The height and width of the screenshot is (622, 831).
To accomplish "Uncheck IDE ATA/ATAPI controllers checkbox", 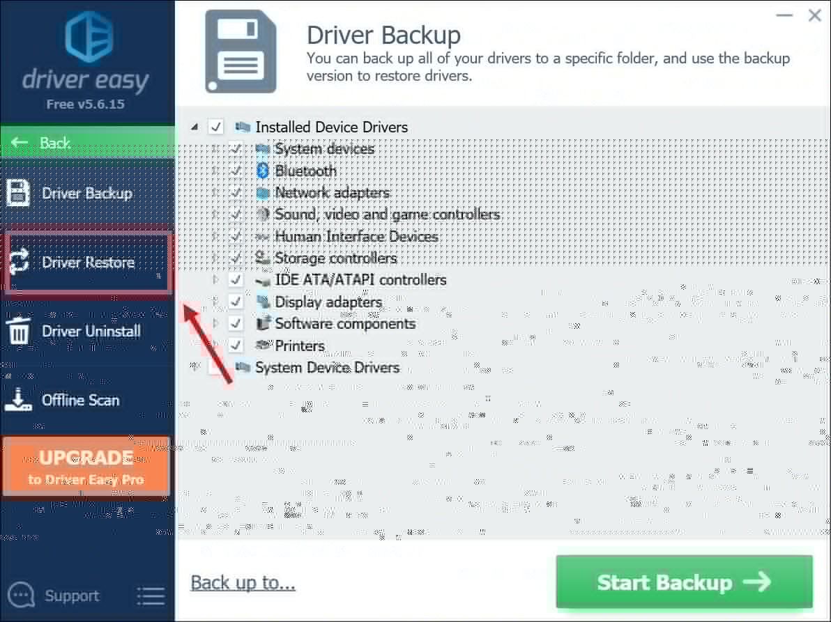I will pyautogui.click(x=236, y=279).
